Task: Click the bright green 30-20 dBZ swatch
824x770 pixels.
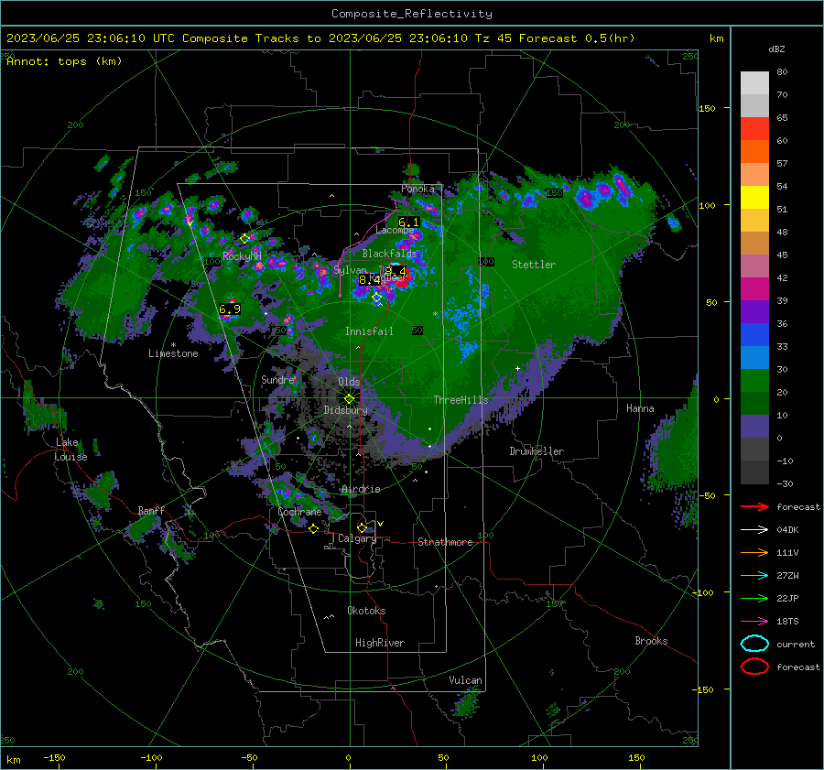Action: (754, 381)
